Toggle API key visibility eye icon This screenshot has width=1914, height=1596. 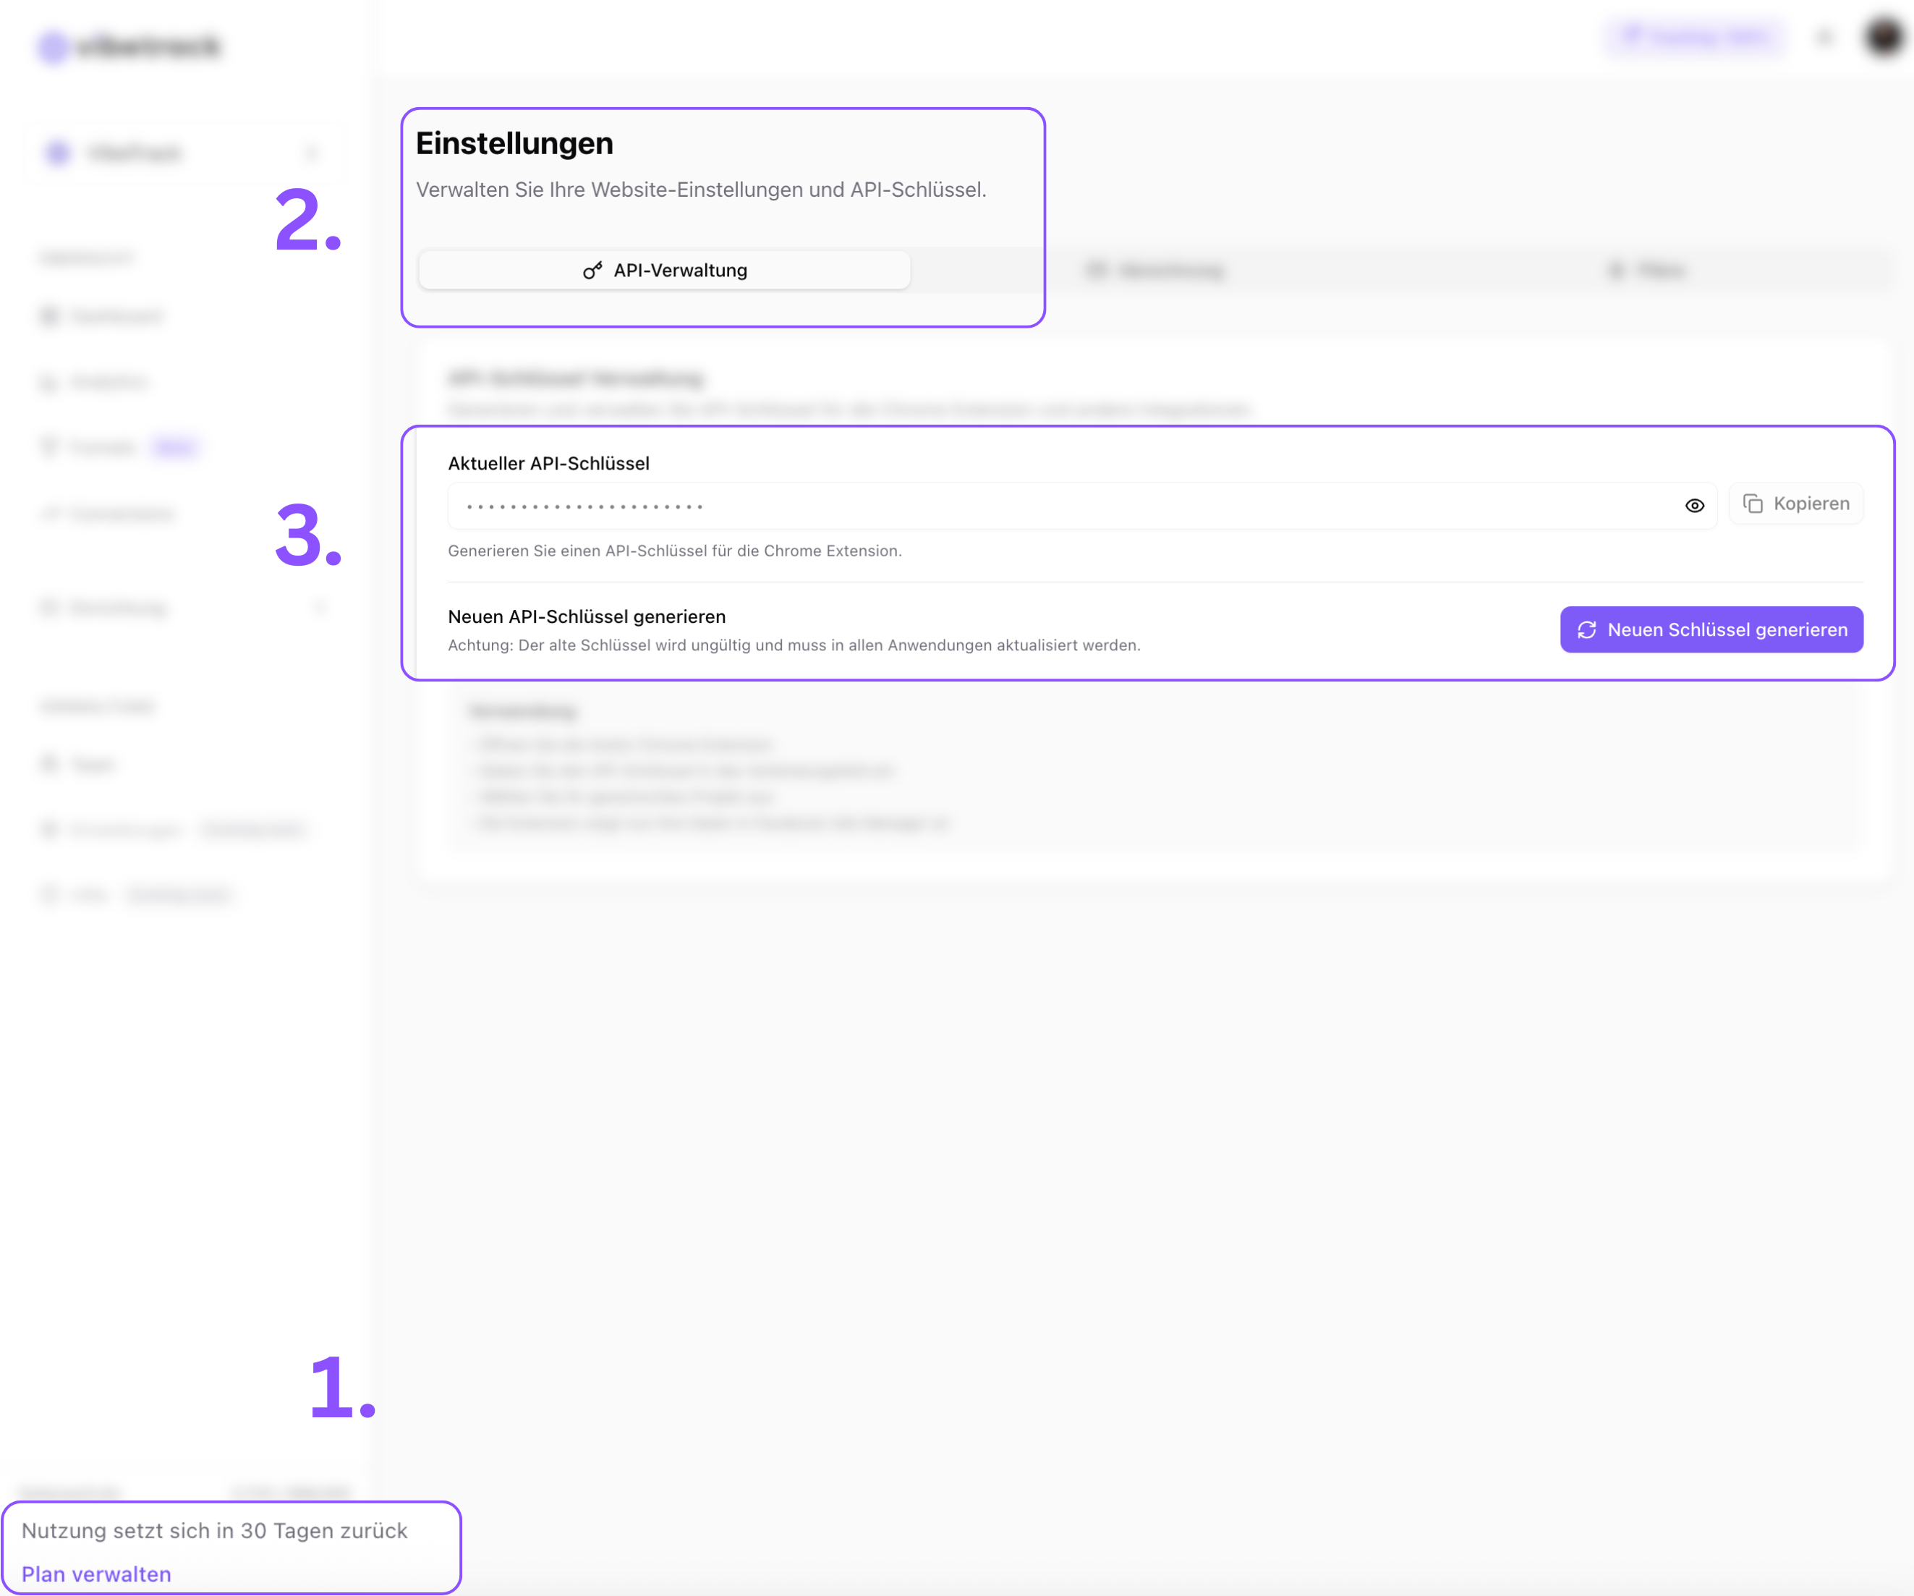click(1694, 506)
